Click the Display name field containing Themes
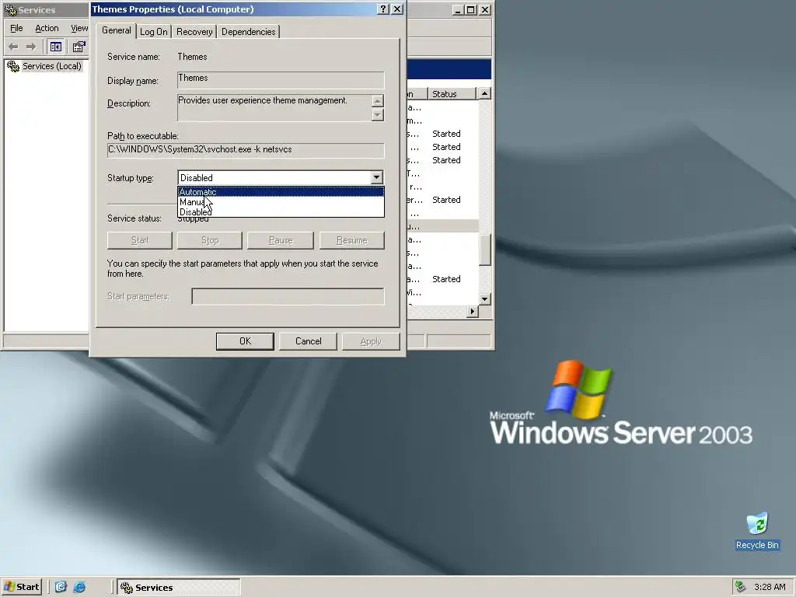Screen dimensions: 796x597 pyautogui.click(x=281, y=80)
